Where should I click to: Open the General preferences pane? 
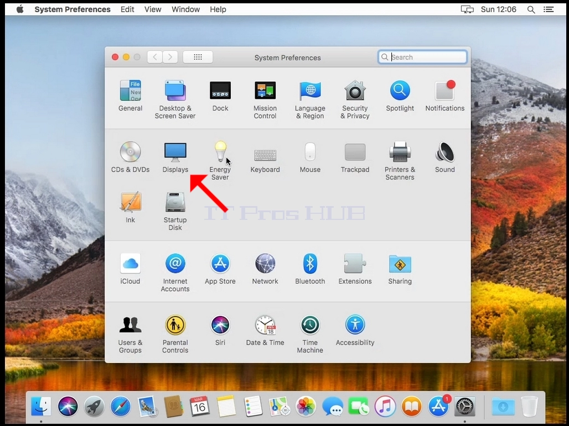click(x=130, y=96)
